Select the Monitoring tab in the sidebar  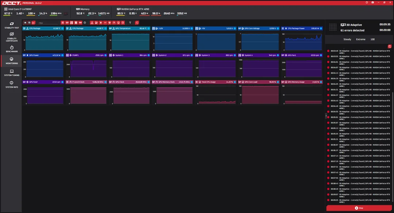[x=12, y=61]
